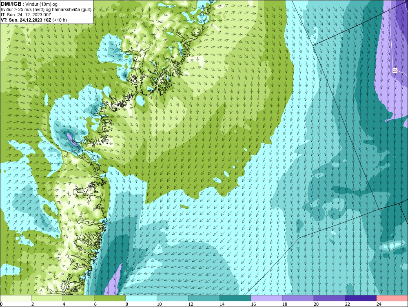Click the 2–4 m/s light green swatch

pyautogui.click(x=47, y=298)
